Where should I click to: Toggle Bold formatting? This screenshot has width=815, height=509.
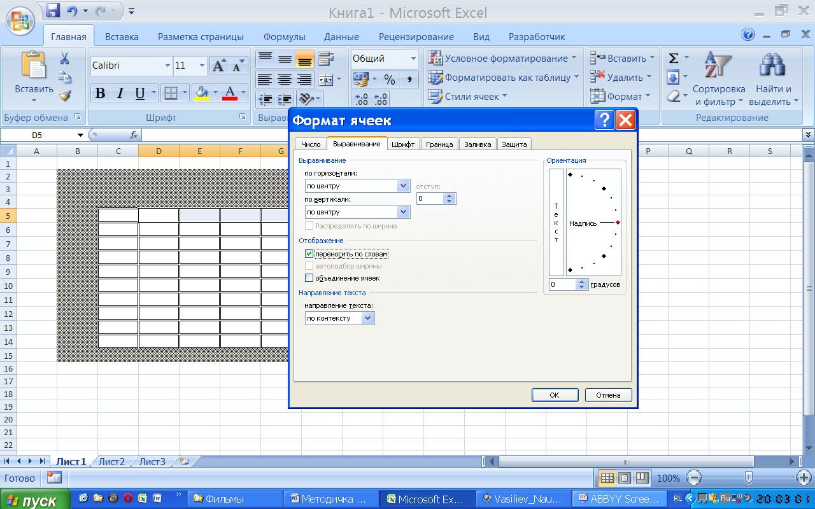[100, 94]
